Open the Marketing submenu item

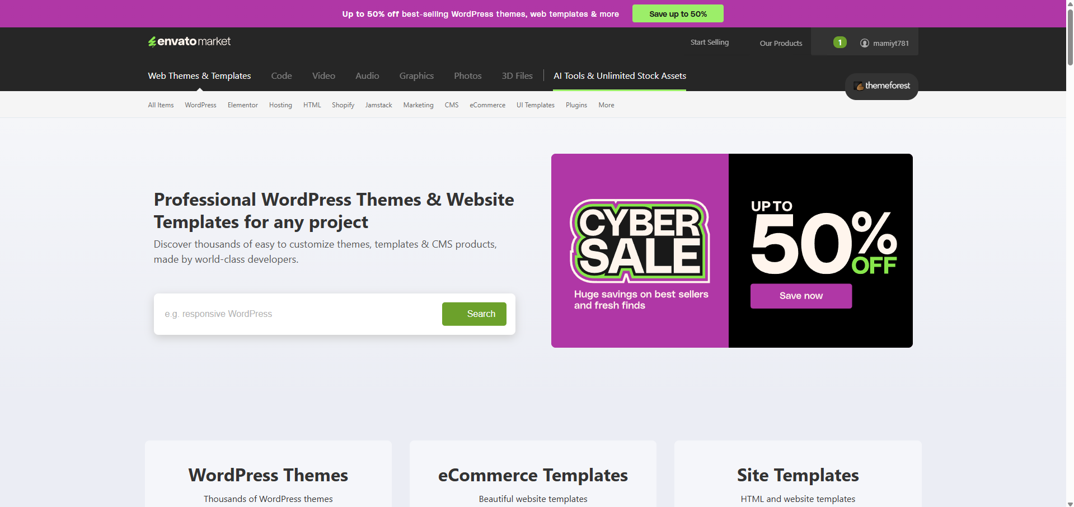[x=418, y=105]
